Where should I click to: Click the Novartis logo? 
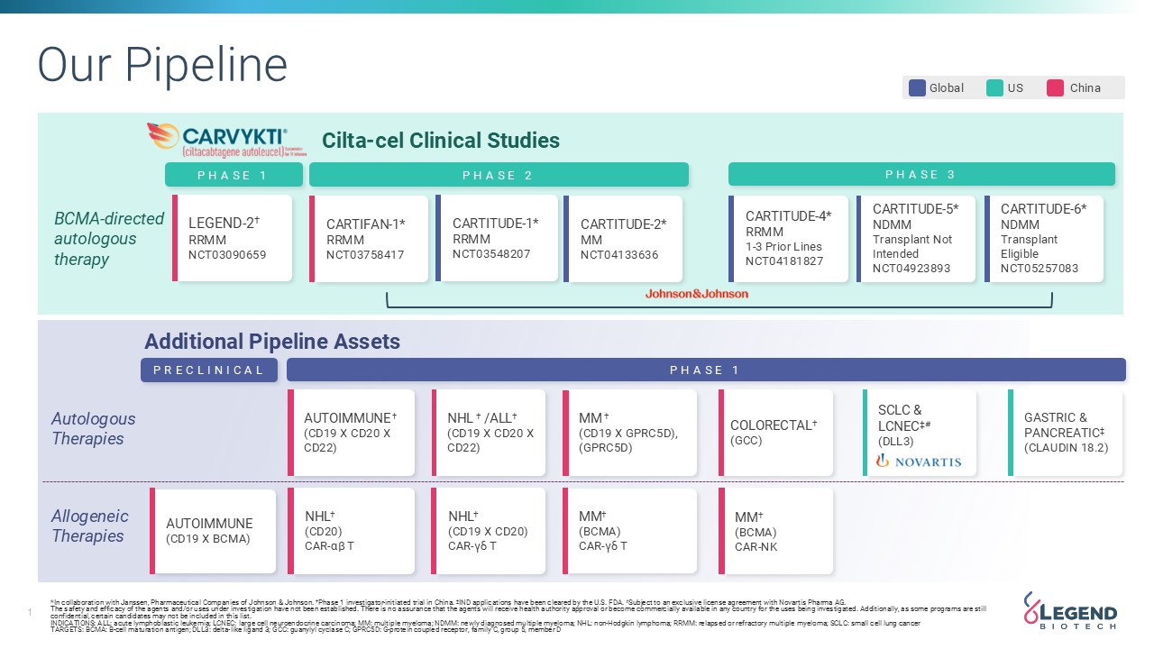(x=919, y=461)
